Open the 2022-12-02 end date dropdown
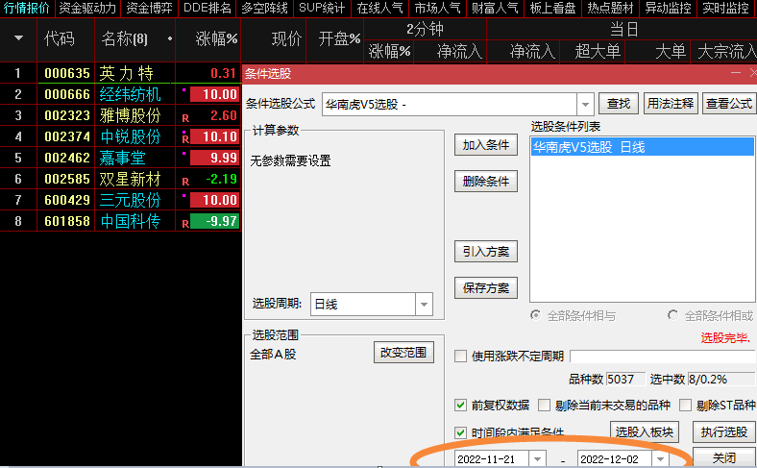The width and height of the screenshot is (757, 468). tap(660, 458)
